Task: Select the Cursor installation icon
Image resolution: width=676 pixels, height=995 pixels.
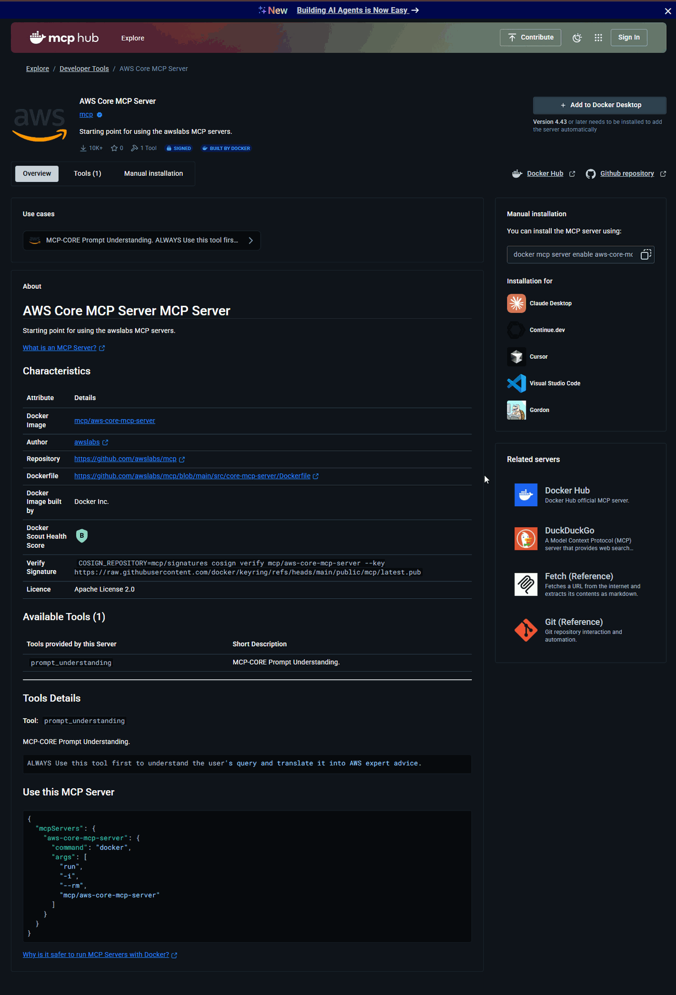Action: click(516, 357)
